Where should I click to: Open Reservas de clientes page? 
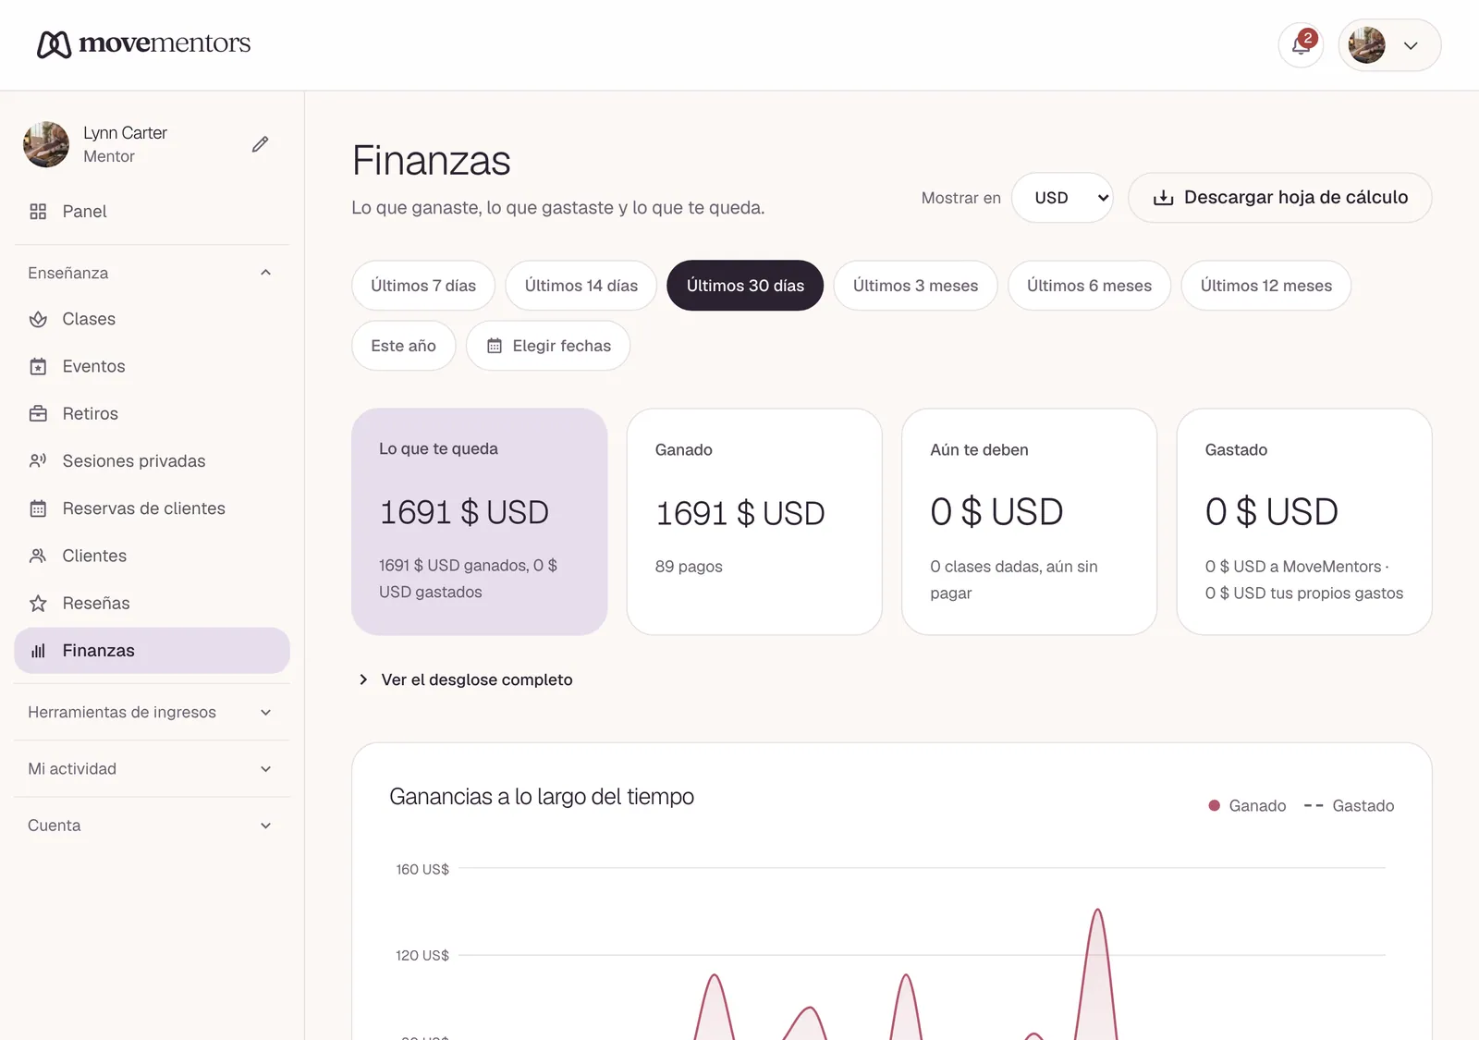pos(152,508)
